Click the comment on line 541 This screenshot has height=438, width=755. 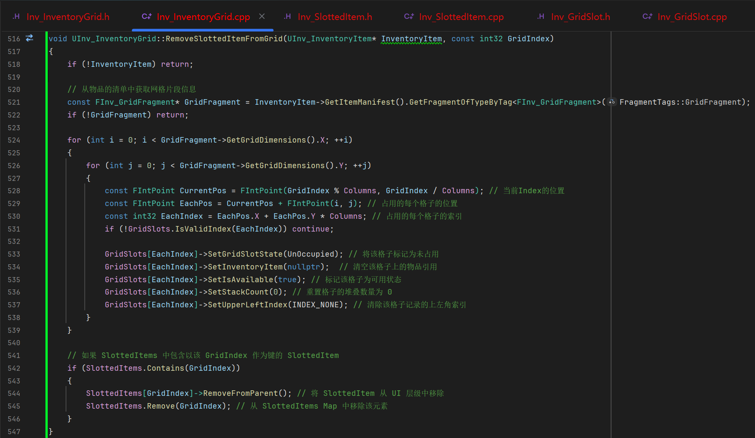pos(203,355)
